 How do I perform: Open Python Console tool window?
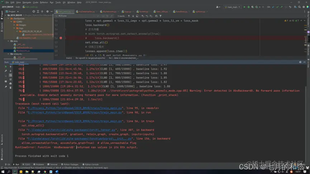coord(90,164)
